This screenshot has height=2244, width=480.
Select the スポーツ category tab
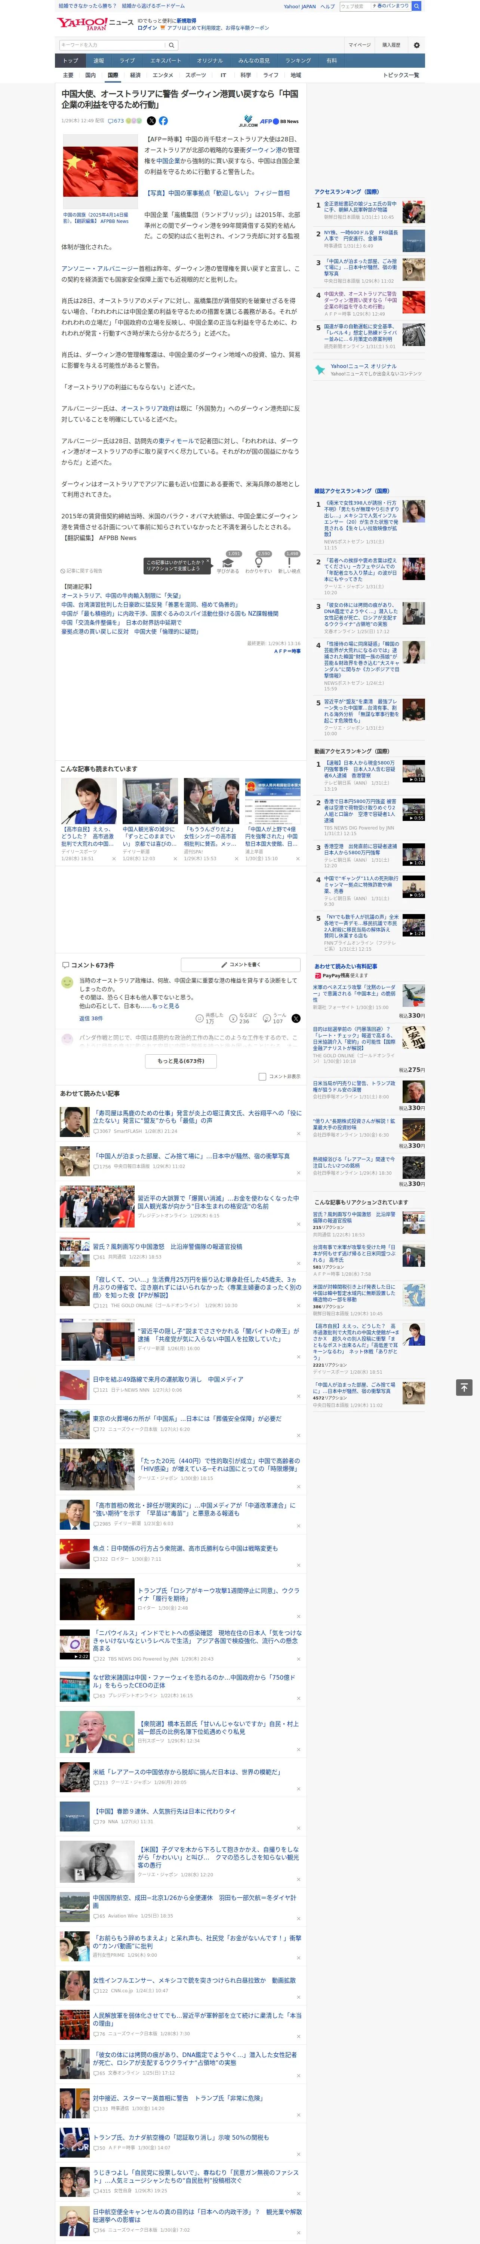(x=196, y=75)
